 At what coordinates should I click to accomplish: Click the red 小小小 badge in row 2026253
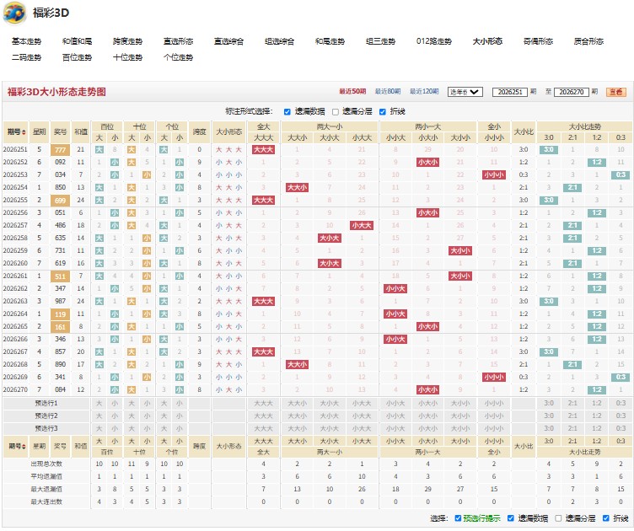(x=494, y=175)
